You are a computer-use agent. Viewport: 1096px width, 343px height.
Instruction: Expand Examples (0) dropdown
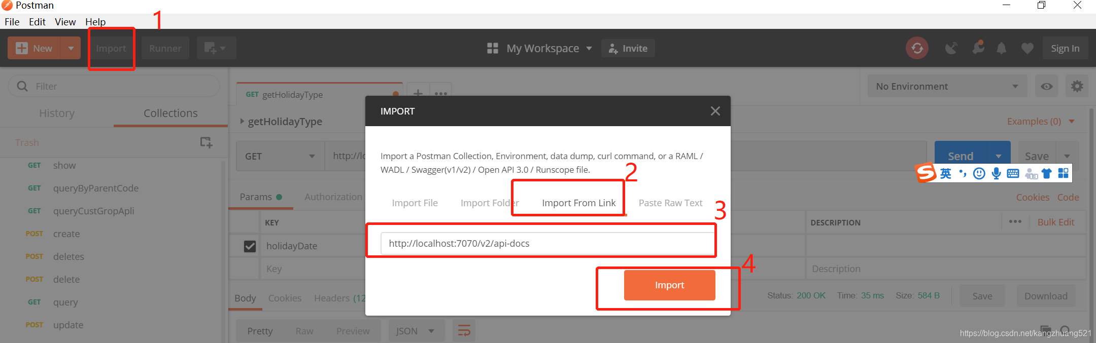click(x=1041, y=121)
